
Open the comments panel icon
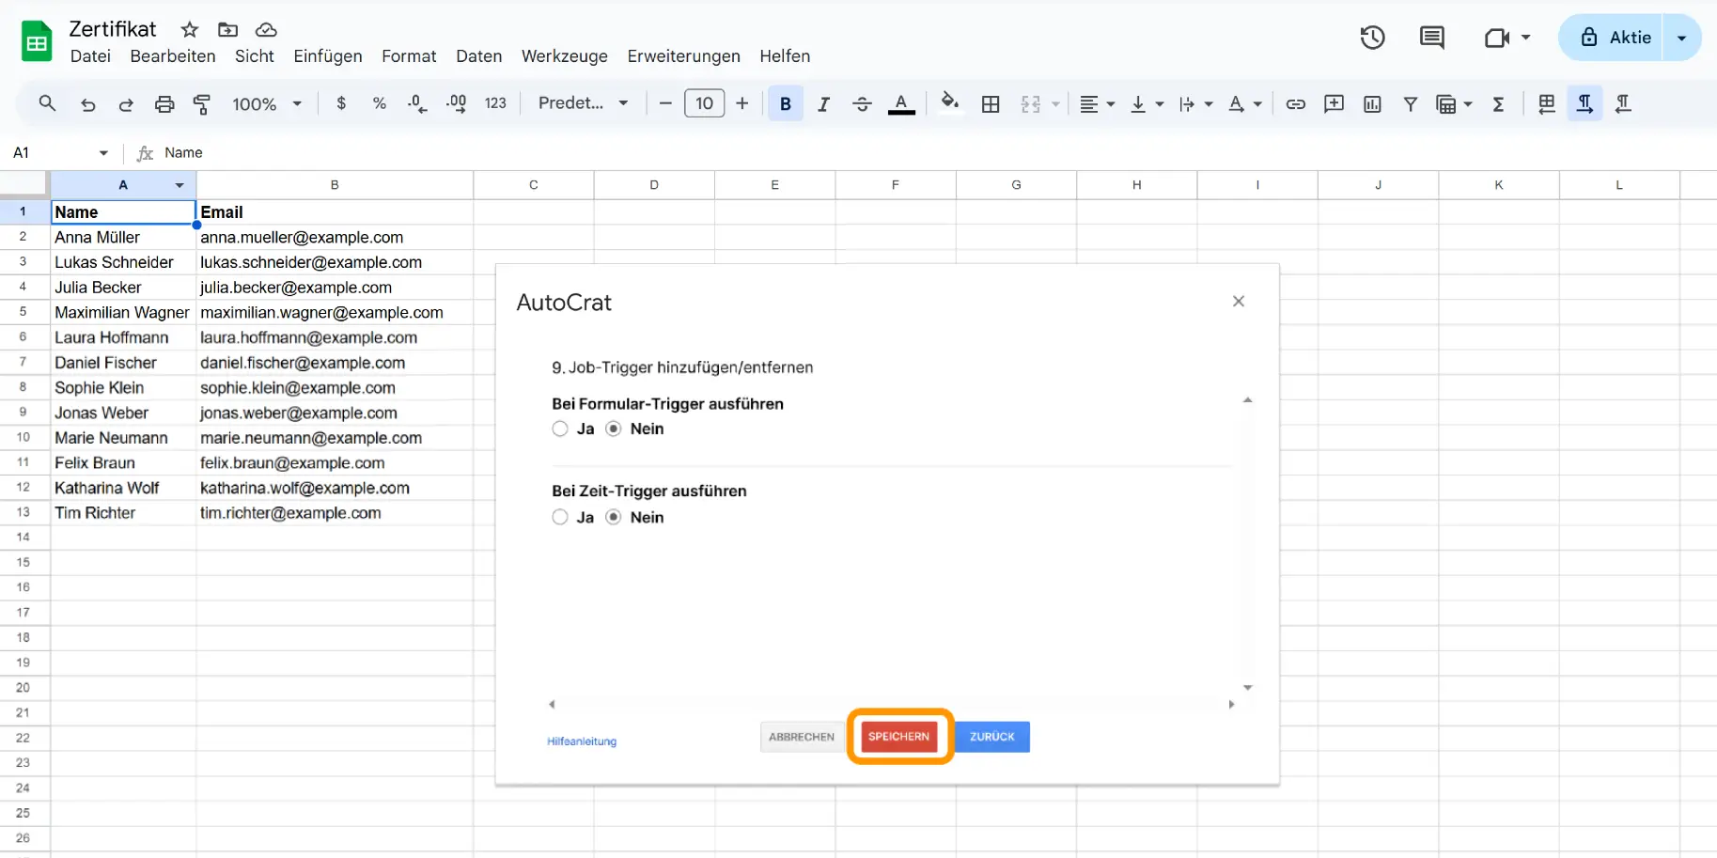tap(1432, 38)
